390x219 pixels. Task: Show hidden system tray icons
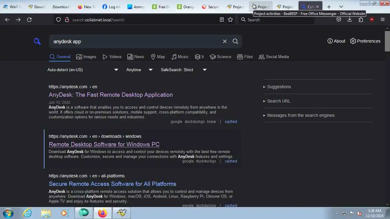(x=337, y=213)
